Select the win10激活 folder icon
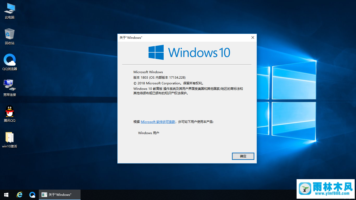 10,140
